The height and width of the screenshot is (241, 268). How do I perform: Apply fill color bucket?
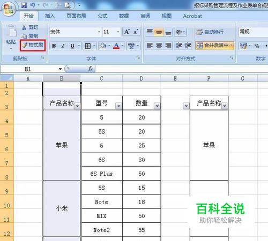103,46
